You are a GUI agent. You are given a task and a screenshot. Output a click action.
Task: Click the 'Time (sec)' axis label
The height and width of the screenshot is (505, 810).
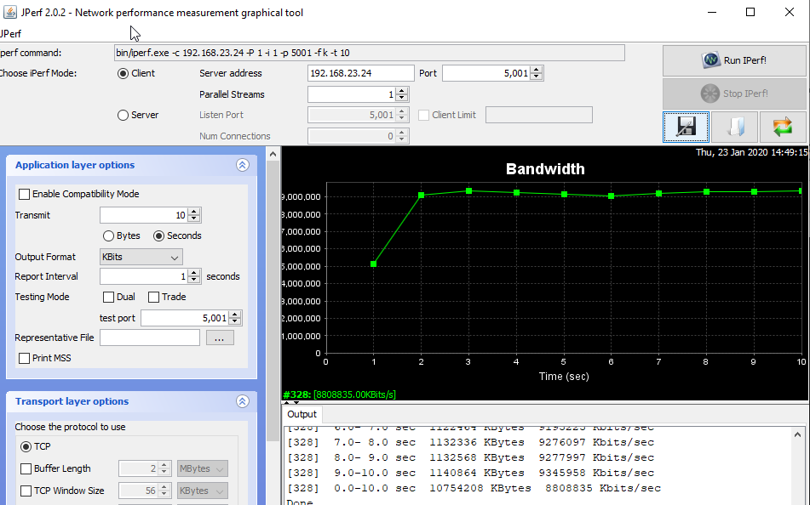click(x=564, y=377)
